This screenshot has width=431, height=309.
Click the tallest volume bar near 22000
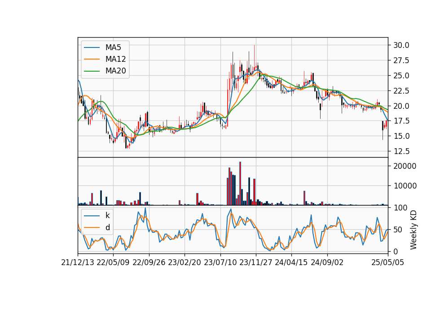(x=240, y=184)
